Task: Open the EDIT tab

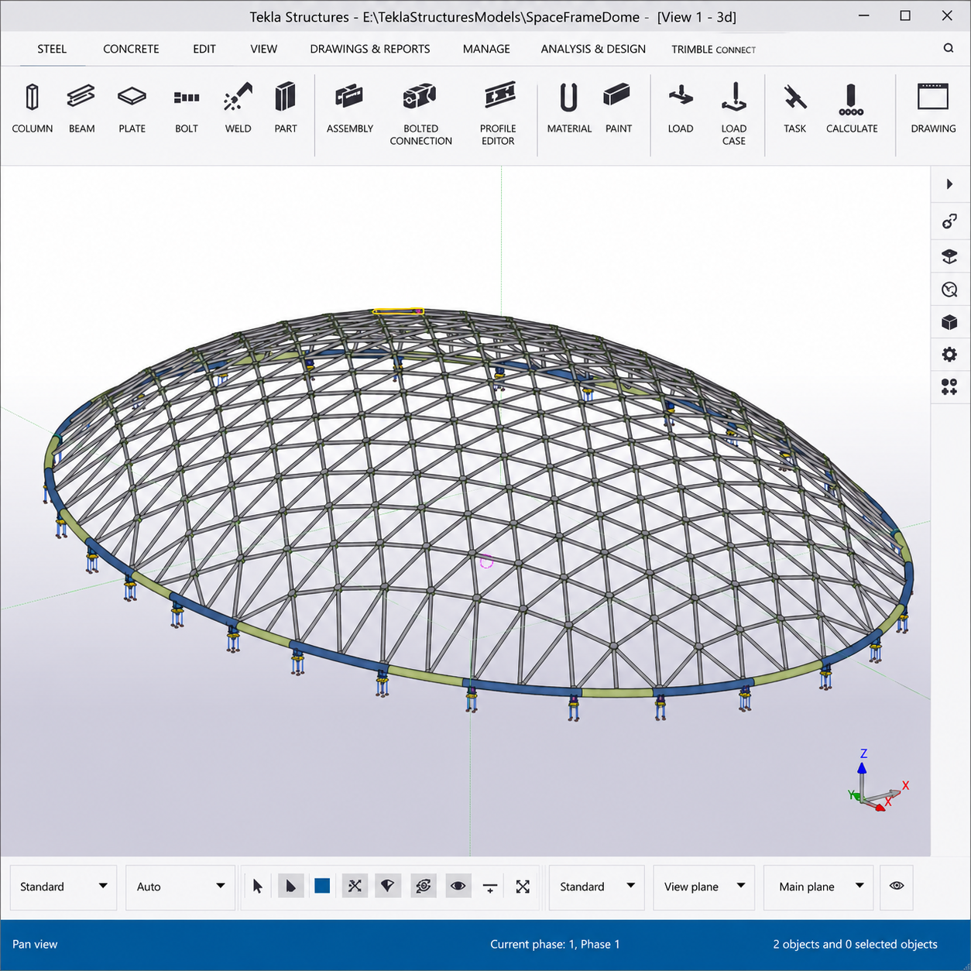Action: pos(204,49)
